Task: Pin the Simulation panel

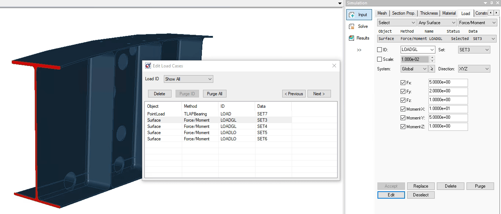Action: [492, 3]
